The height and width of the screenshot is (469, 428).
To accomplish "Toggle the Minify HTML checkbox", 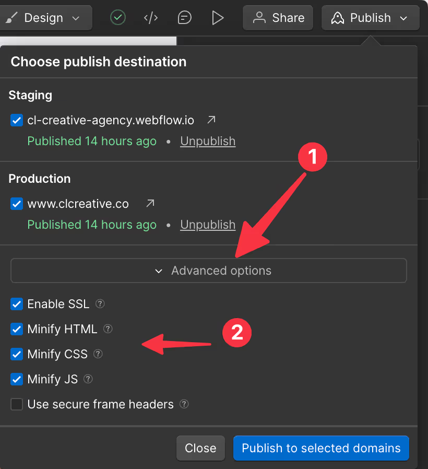I will pyautogui.click(x=17, y=329).
